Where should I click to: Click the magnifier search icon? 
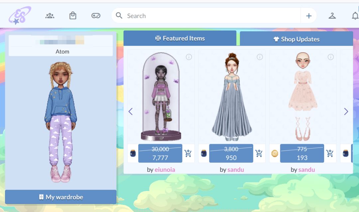119,16
